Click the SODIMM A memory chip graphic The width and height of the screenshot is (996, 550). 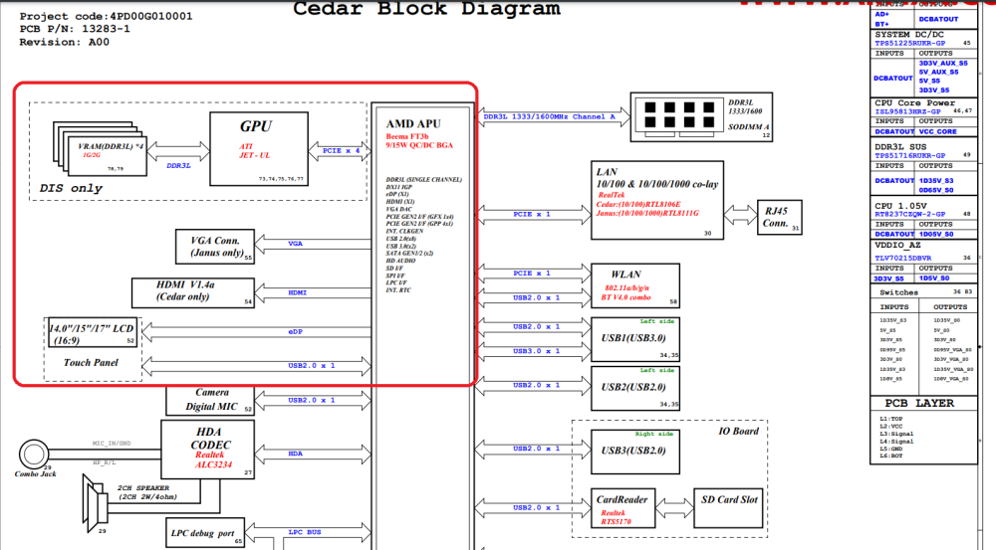(679, 117)
